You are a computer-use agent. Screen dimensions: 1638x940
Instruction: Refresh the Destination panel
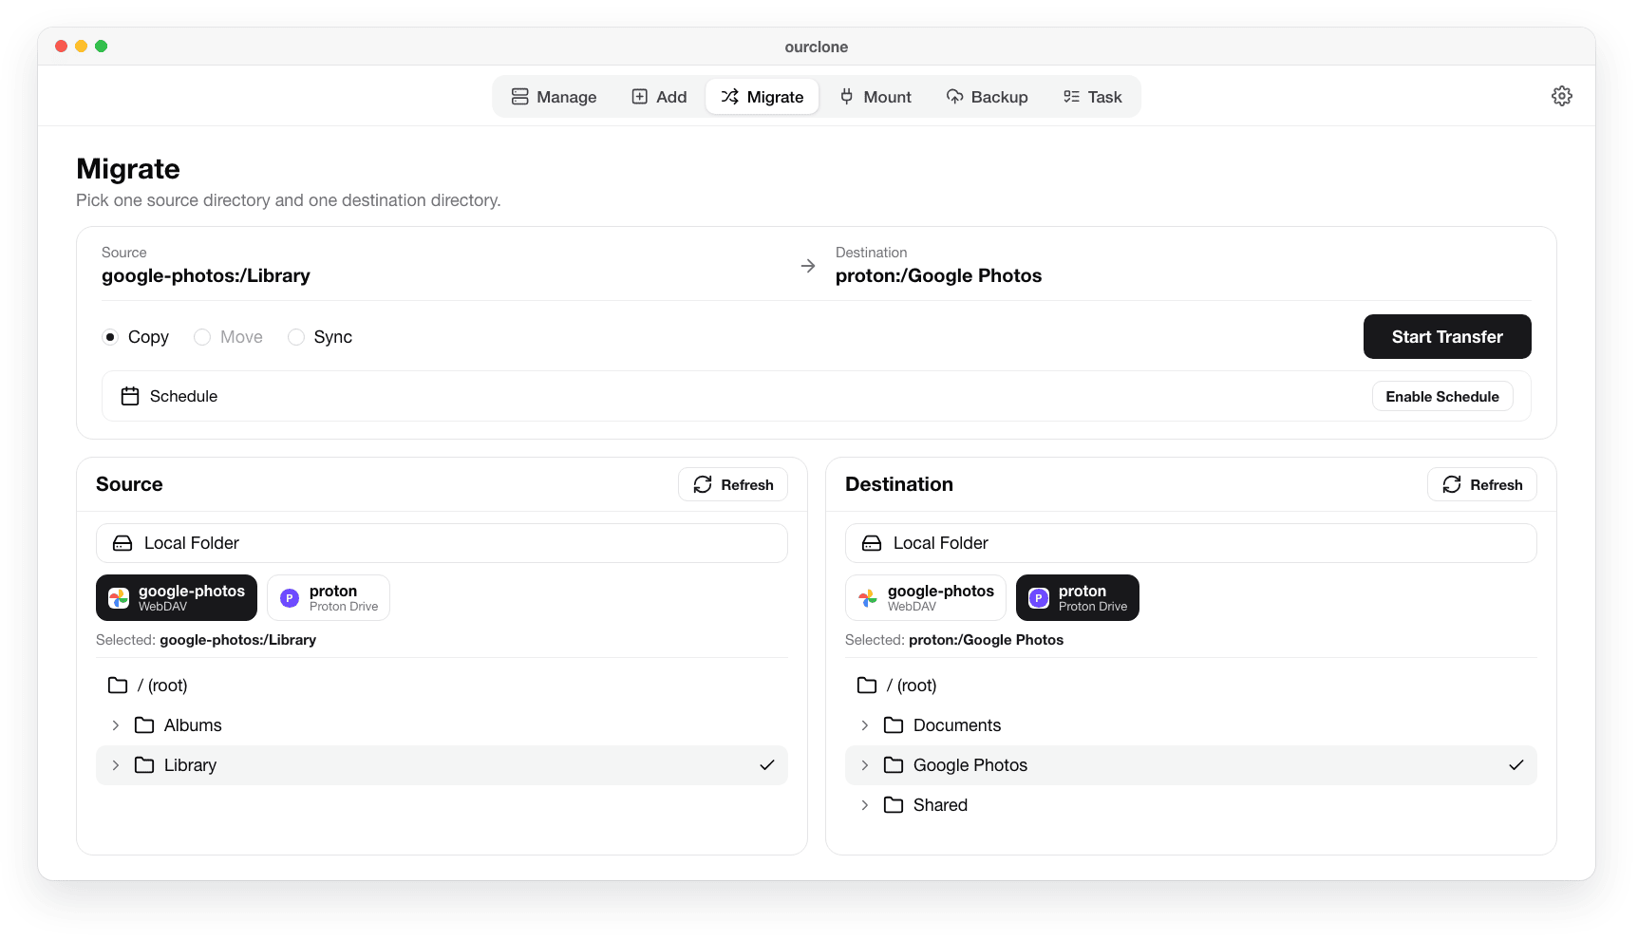point(1482,484)
